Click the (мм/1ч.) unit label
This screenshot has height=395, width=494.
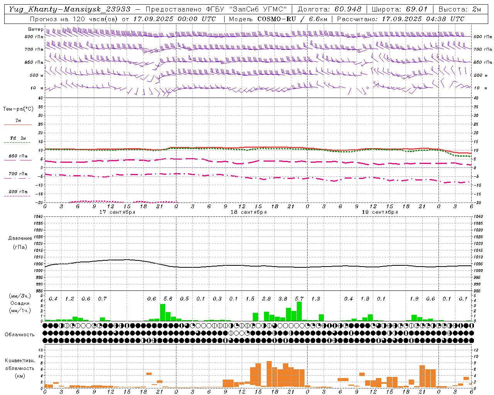pos(20,311)
